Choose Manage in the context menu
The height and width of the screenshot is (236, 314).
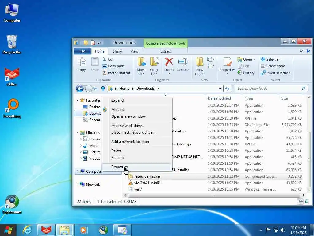pos(136,110)
